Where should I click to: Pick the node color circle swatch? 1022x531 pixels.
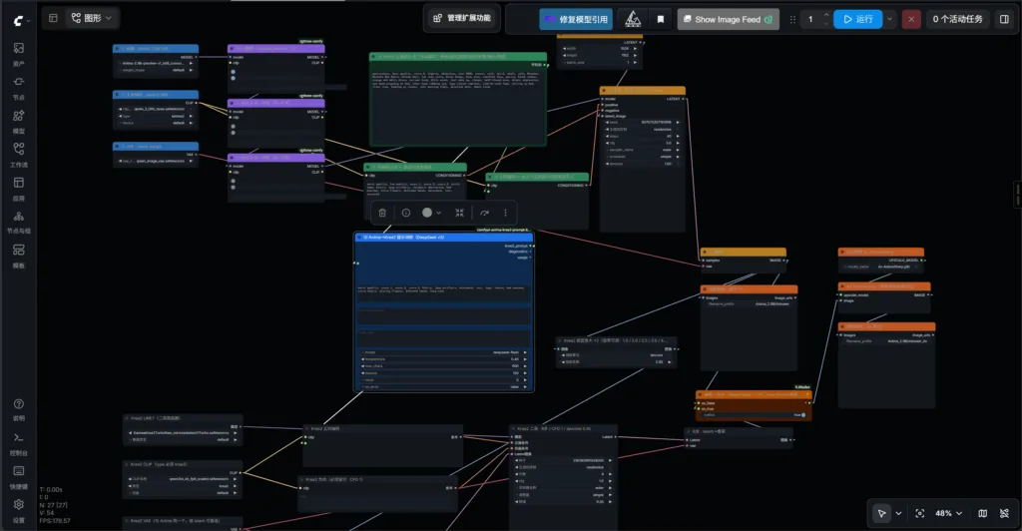(x=427, y=213)
